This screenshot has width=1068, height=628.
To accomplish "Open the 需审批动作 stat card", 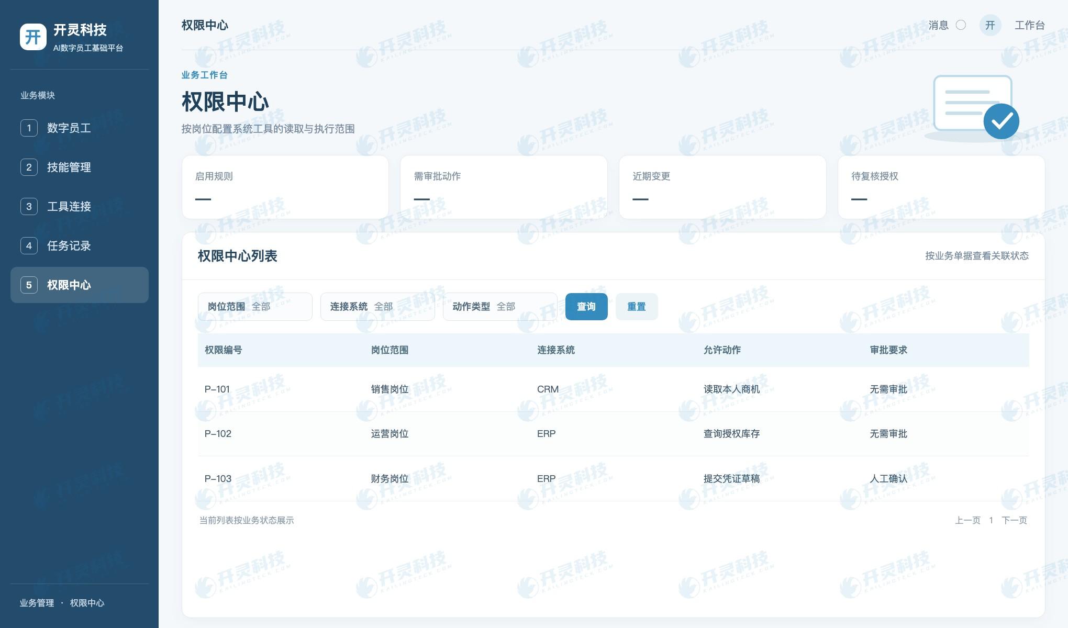I will click(x=504, y=187).
